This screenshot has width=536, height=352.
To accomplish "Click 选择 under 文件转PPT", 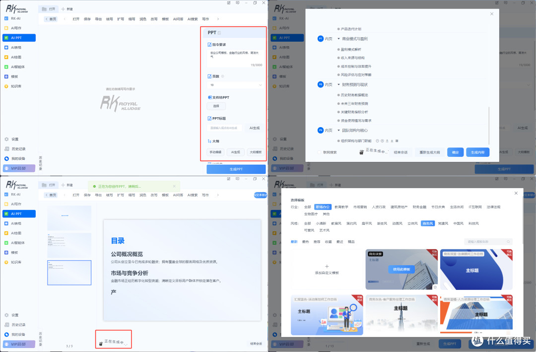I will (x=216, y=106).
